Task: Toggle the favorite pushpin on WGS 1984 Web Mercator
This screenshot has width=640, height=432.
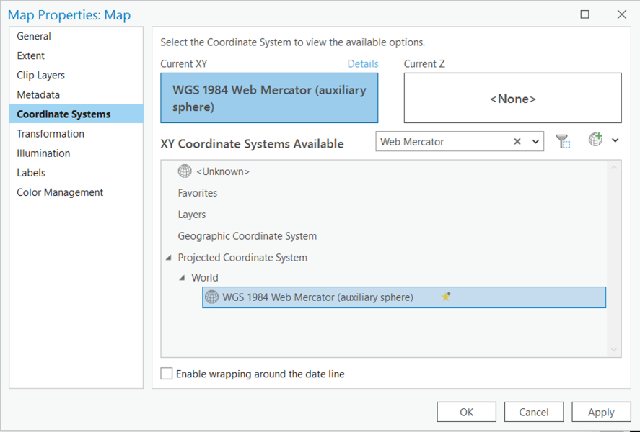Action: pyautogui.click(x=446, y=297)
